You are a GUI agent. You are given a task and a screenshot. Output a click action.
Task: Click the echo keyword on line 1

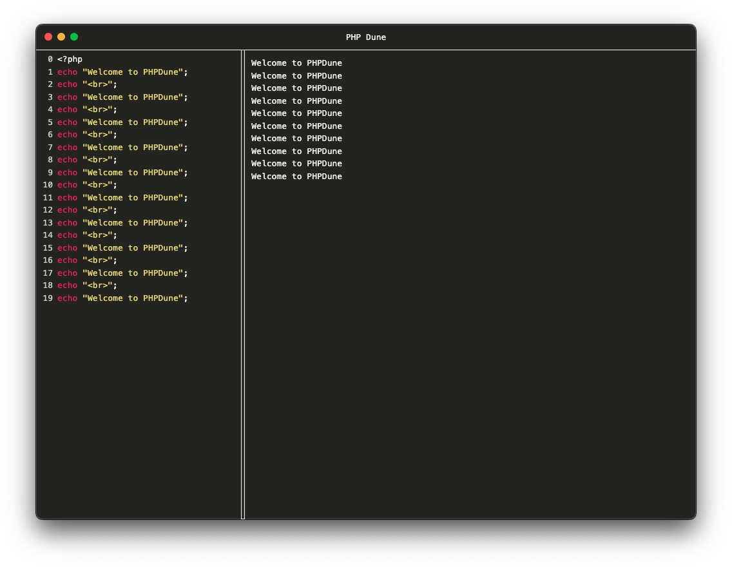click(x=67, y=72)
